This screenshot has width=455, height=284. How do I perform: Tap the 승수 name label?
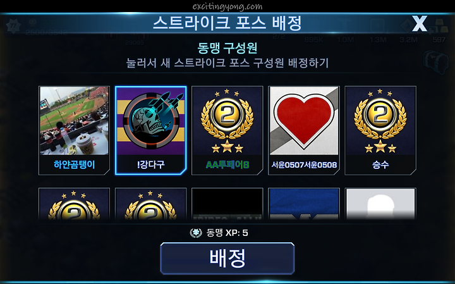[380, 164]
